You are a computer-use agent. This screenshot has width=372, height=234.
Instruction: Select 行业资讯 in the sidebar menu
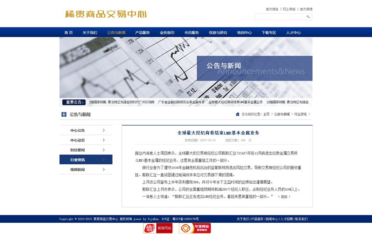[78, 160]
